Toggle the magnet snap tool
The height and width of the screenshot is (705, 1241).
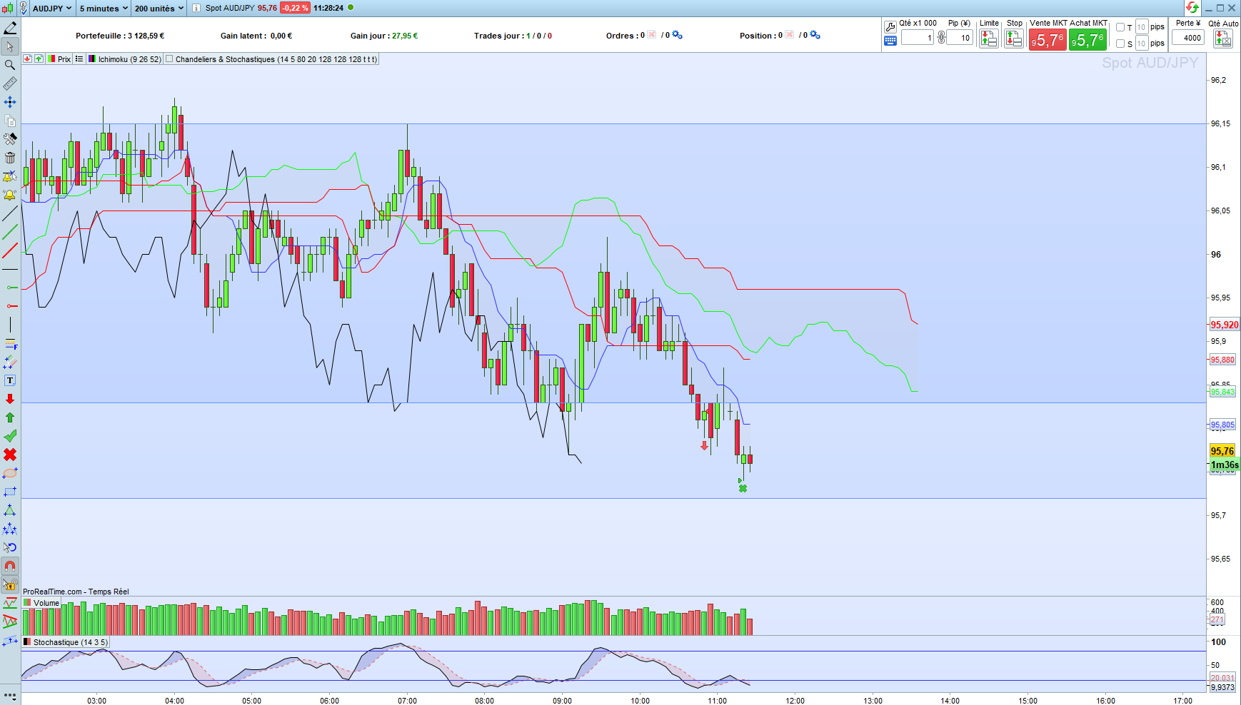10,566
